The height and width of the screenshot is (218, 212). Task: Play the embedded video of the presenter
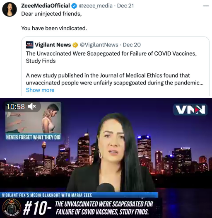[106, 158]
